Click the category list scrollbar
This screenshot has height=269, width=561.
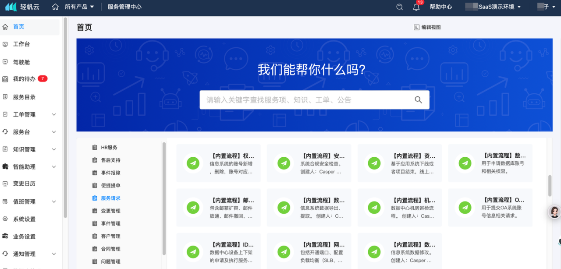164,198
